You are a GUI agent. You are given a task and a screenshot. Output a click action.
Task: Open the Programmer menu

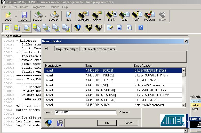tap(39, 7)
